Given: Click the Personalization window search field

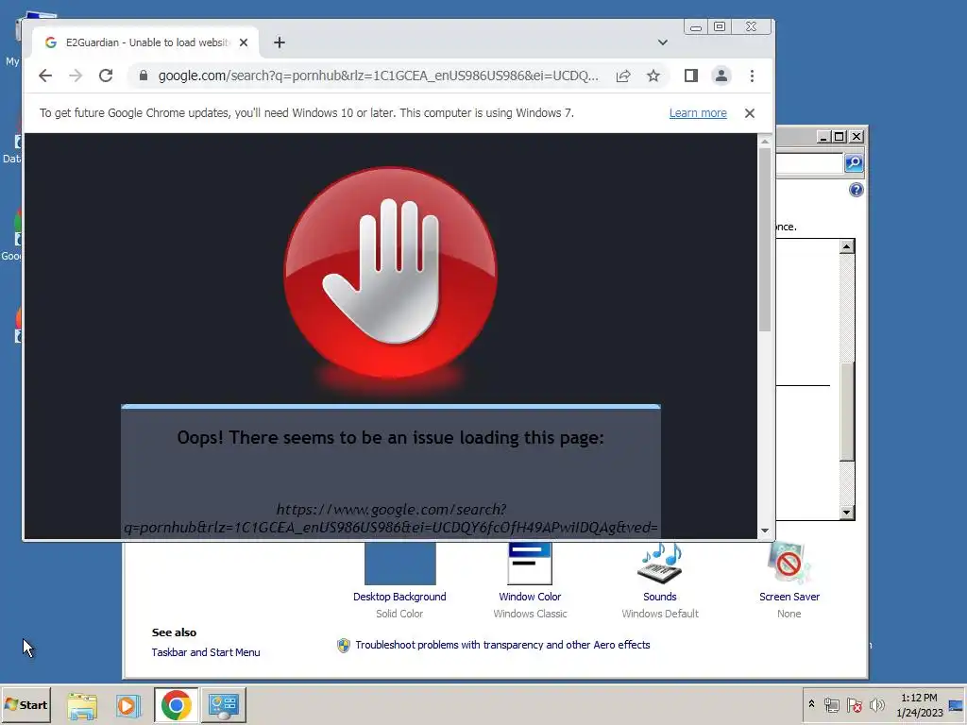Looking at the screenshot, I should [x=809, y=163].
